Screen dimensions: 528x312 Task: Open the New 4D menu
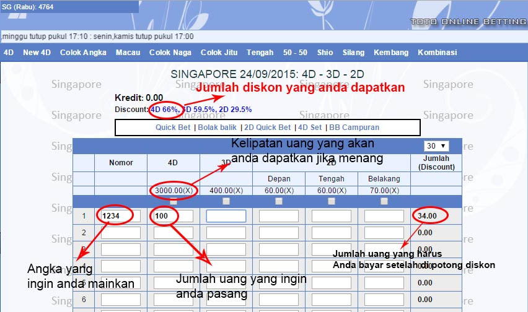(x=37, y=53)
